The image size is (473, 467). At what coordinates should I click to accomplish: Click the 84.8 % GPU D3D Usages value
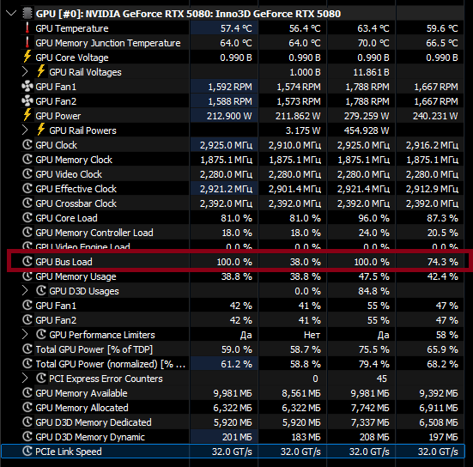[x=373, y=291]
